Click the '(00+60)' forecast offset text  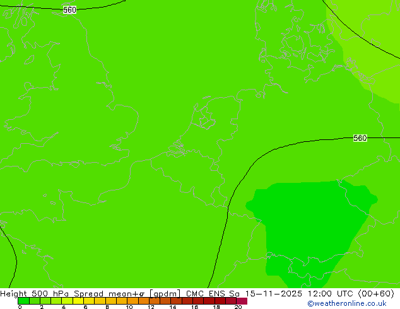pos(376,294)
